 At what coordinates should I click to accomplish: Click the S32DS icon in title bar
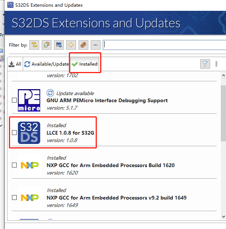(x=10, y=5)
